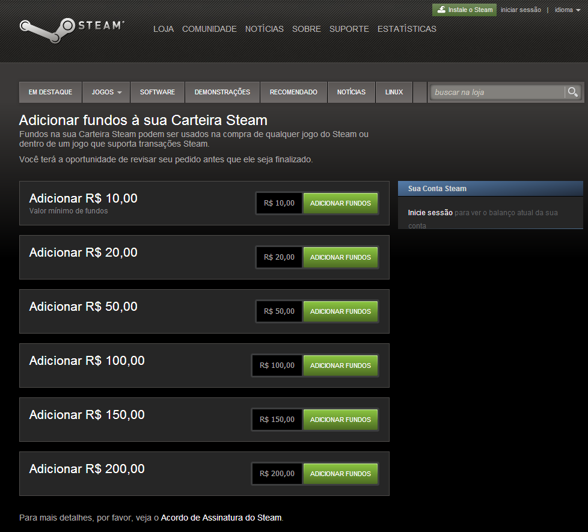Click the R$ 150,00 price box

coord(277,420)
